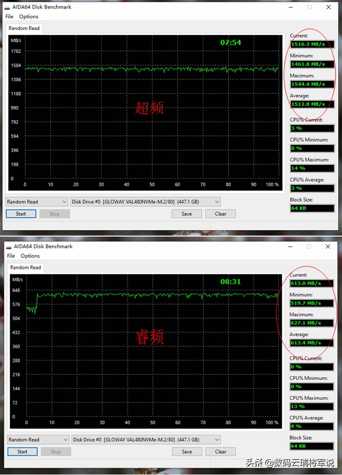Click AIDA64 disk icon in bottom title bar
342x475 pixels.
click(9, 247)
